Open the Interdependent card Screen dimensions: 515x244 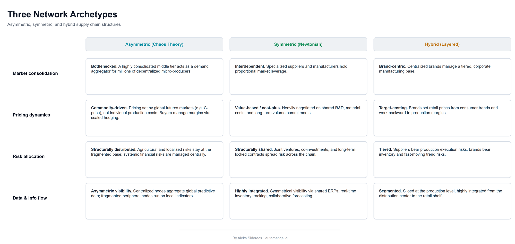298,77
